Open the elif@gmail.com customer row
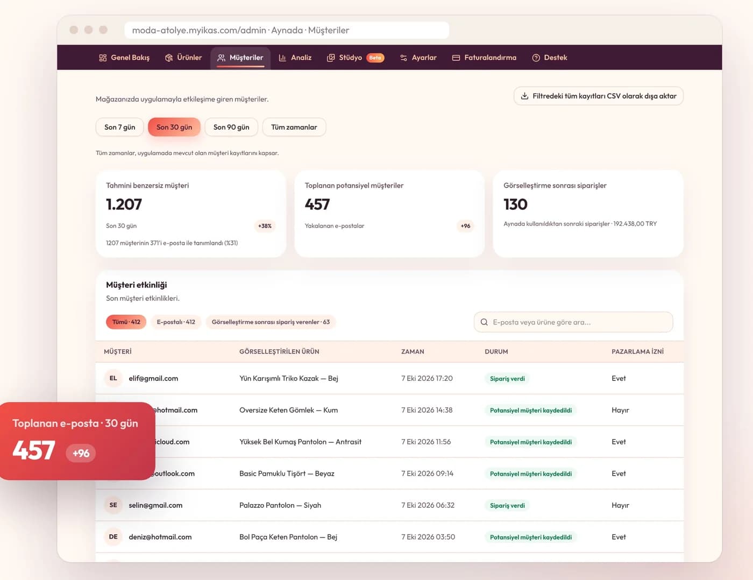The height and width of the screenshot is (580, 753). (389, 378)
